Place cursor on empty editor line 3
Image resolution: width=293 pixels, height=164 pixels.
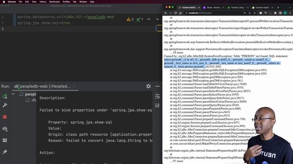(81, 29)
